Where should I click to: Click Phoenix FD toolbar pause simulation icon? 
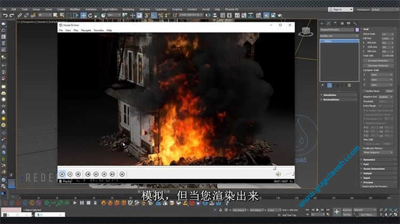pyautogui.click(x=82, y=203)
